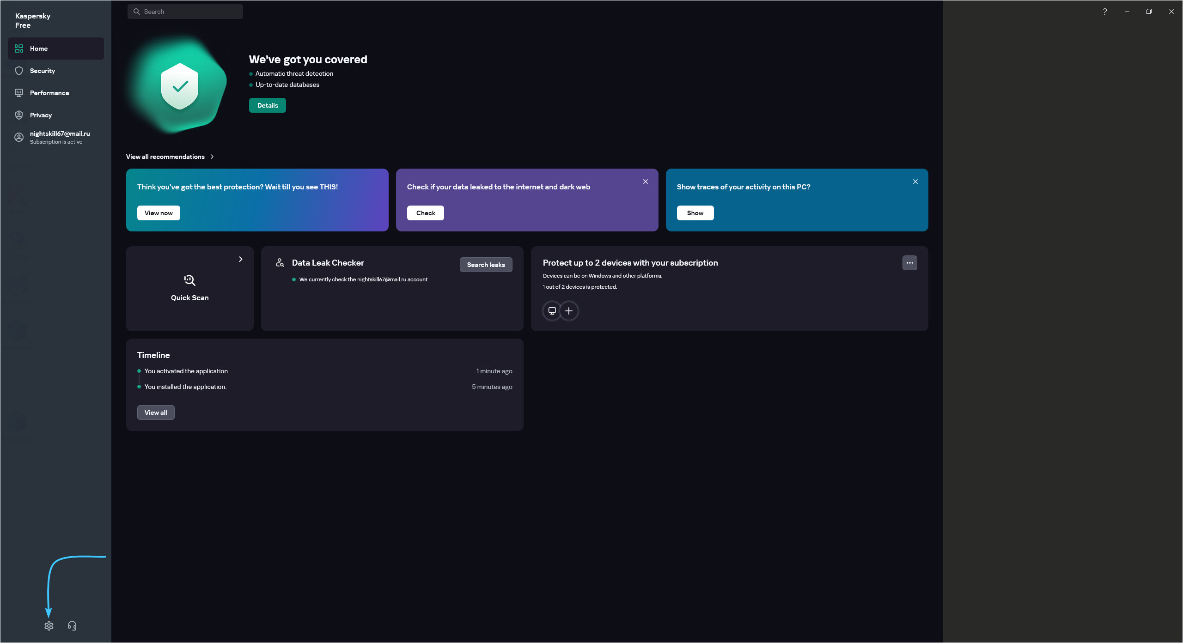Screen dimensions: 1183x643
Task: Click the Quick Scan magnifier icon
Action: [x=189, y=280]
